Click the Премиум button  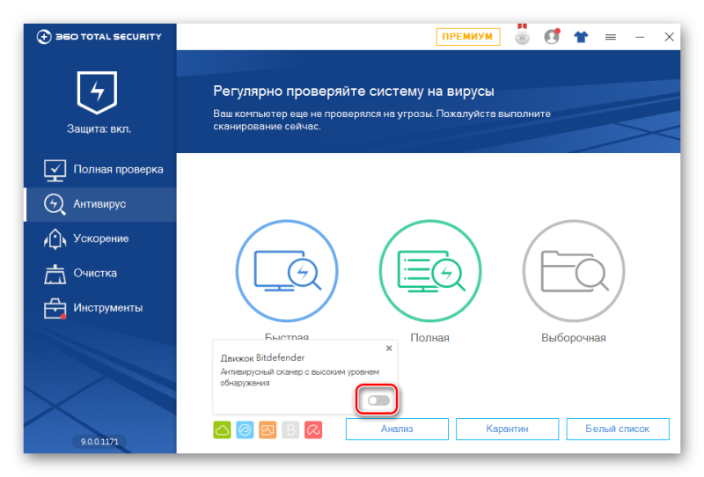(468, 36)
